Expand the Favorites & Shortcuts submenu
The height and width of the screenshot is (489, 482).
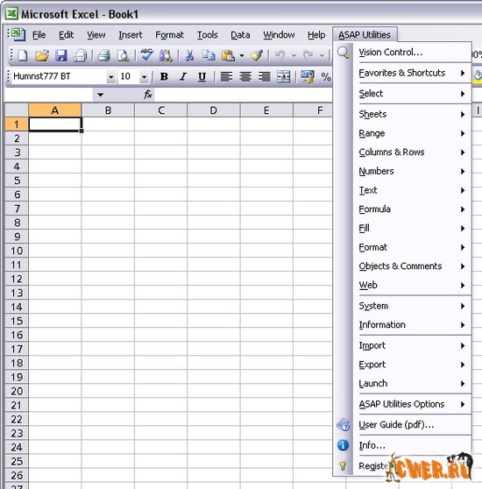412,73
